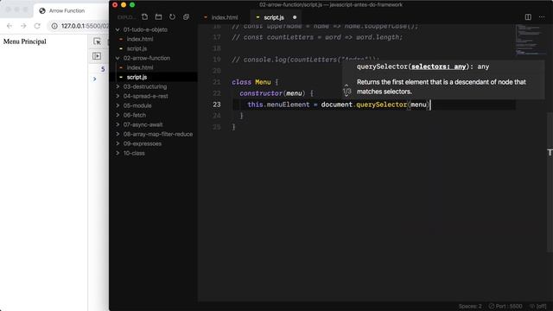Split the editor to the right

tap(528, 17)
